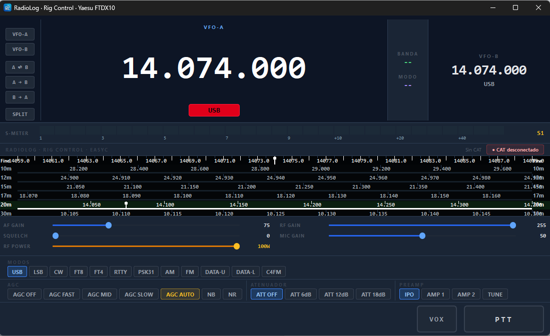
Task: Select FT4 mode
Action: pyautogui.click(x=99, y=272)
